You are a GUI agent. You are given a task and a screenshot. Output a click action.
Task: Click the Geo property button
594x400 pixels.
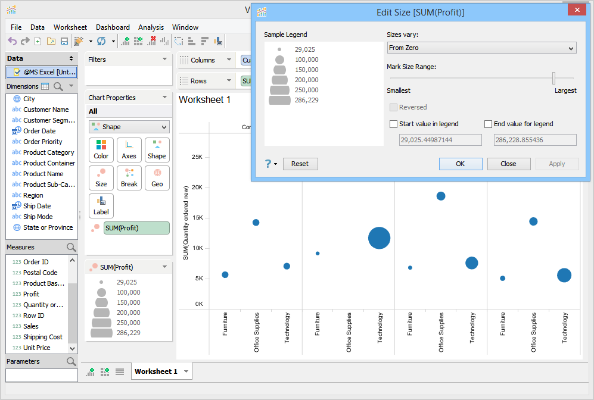(x=157, y=178)
